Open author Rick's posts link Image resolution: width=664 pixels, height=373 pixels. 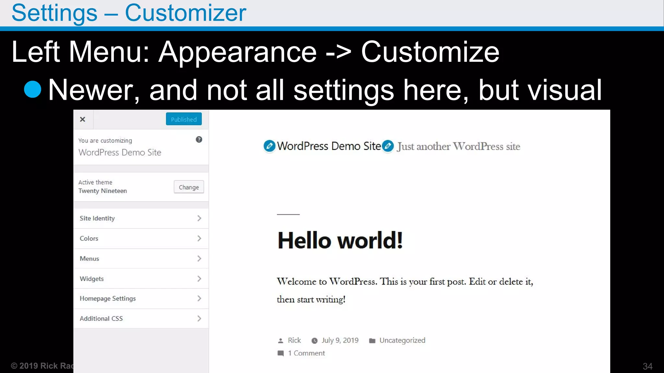(294, 340)
